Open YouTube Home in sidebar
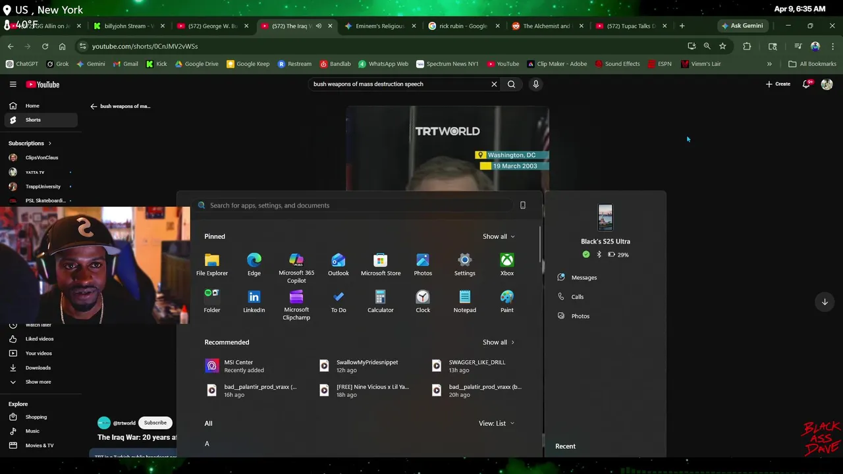The height and width of the screenshot is (474, 843). click(x=41, y=106)
